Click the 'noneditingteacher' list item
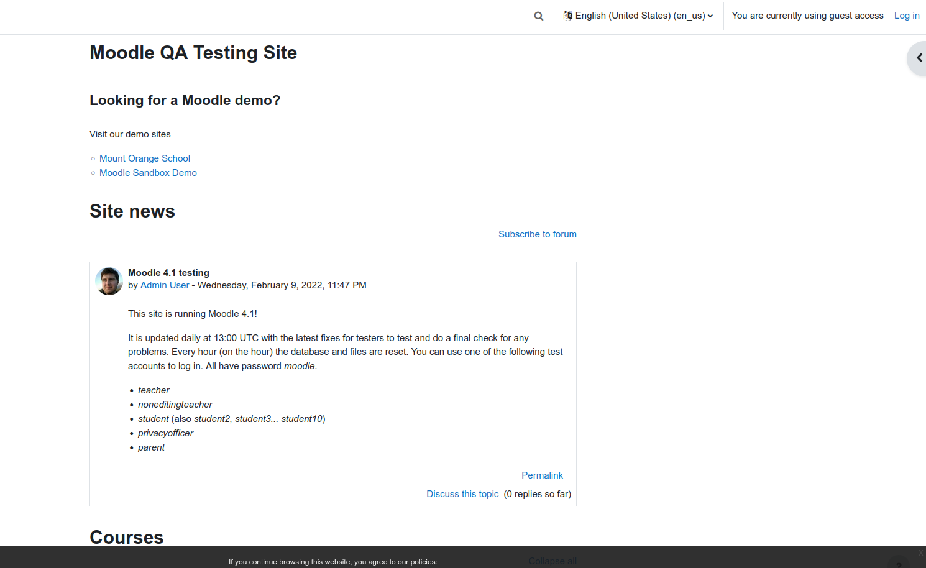Viewport: 926px width, 568px height. click(175, 405)
